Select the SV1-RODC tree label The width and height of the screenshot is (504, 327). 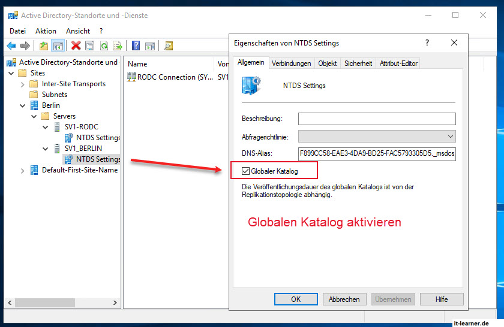(x=82, y=127)
